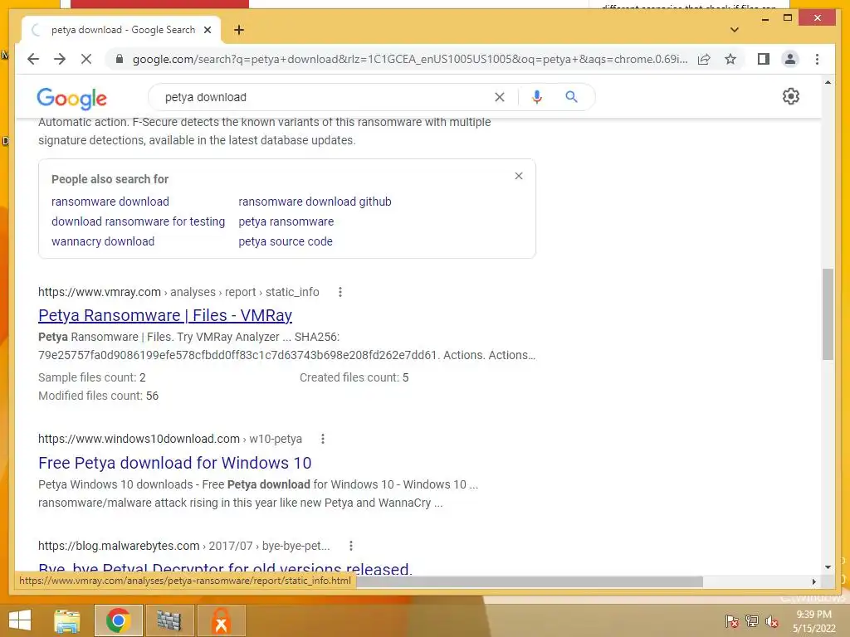The width and height of the screenshot is (850, 637).
Task: Open Google search settings gear
Action: [791, 96]
